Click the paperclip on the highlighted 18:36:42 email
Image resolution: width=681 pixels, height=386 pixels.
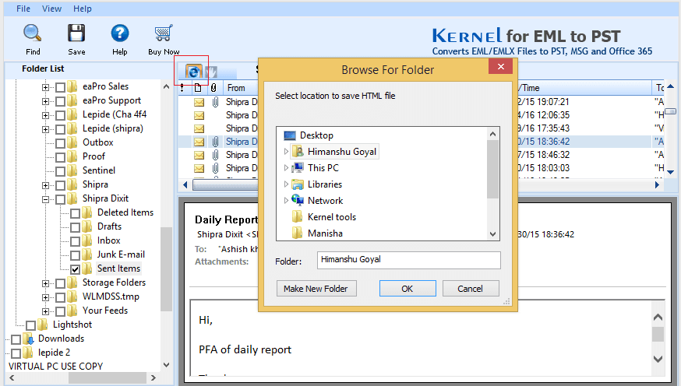(x=215, y=142)
